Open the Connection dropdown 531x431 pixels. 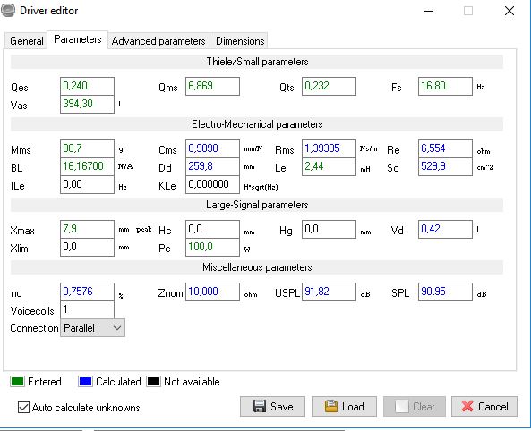pyautogui.click(x=92, y=328)
